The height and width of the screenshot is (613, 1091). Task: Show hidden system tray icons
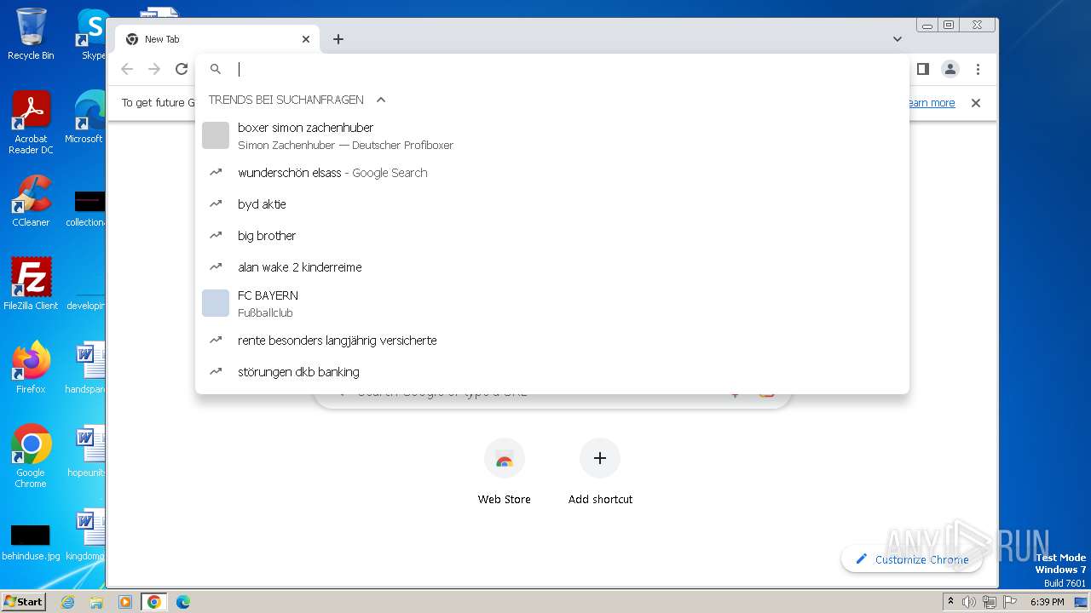pyautogui.click(x=950, y=602)
